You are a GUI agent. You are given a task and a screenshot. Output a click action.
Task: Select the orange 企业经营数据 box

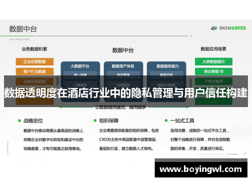(x=35, y=62)
